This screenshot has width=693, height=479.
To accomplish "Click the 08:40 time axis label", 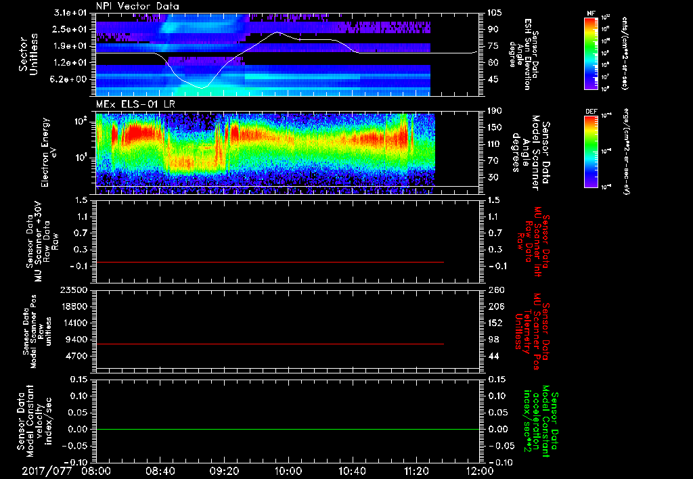I will (x=160, y=470).
